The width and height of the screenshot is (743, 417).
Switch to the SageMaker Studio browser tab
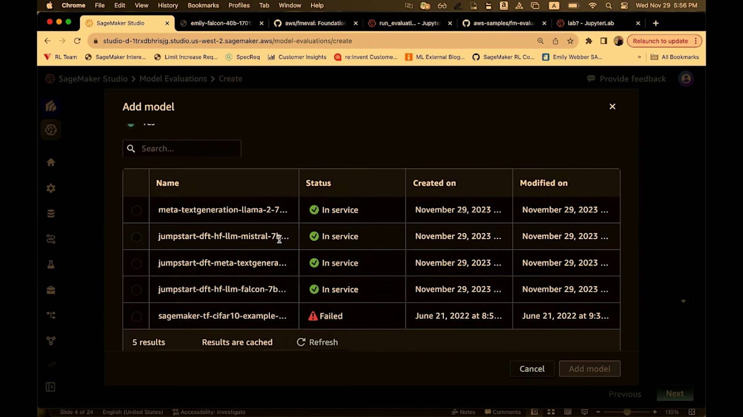(x=126, y=23)
